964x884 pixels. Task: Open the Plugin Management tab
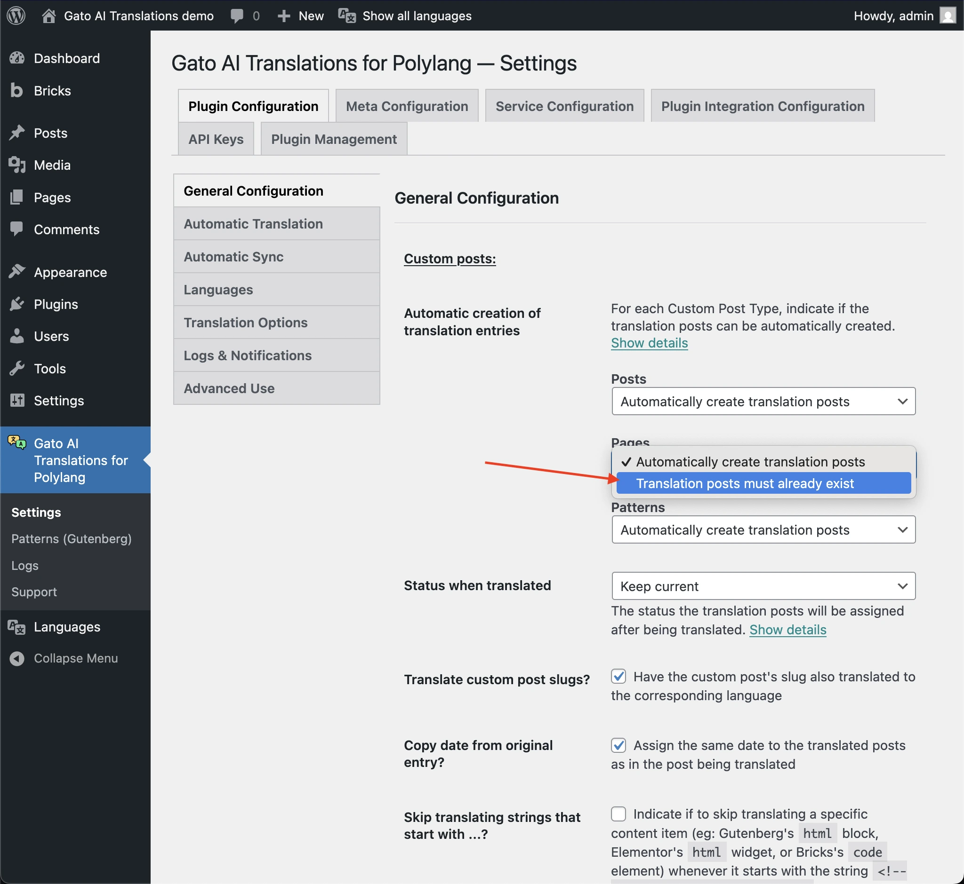pos(334,139)
